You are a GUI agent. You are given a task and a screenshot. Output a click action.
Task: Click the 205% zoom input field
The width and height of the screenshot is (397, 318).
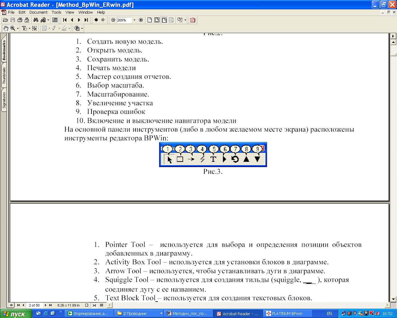(124, 20)
